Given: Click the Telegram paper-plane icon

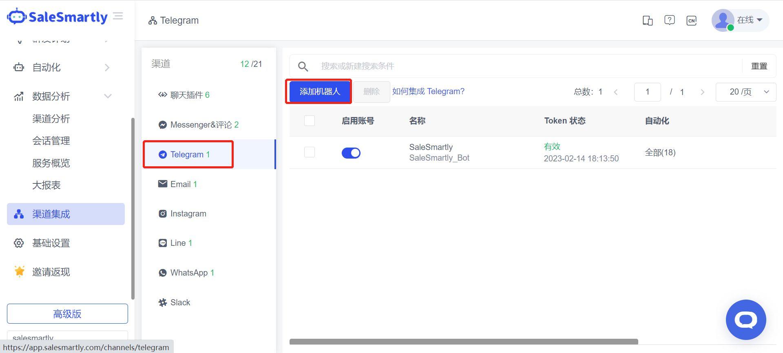Looking at the screenshot, I should (162, 154).
